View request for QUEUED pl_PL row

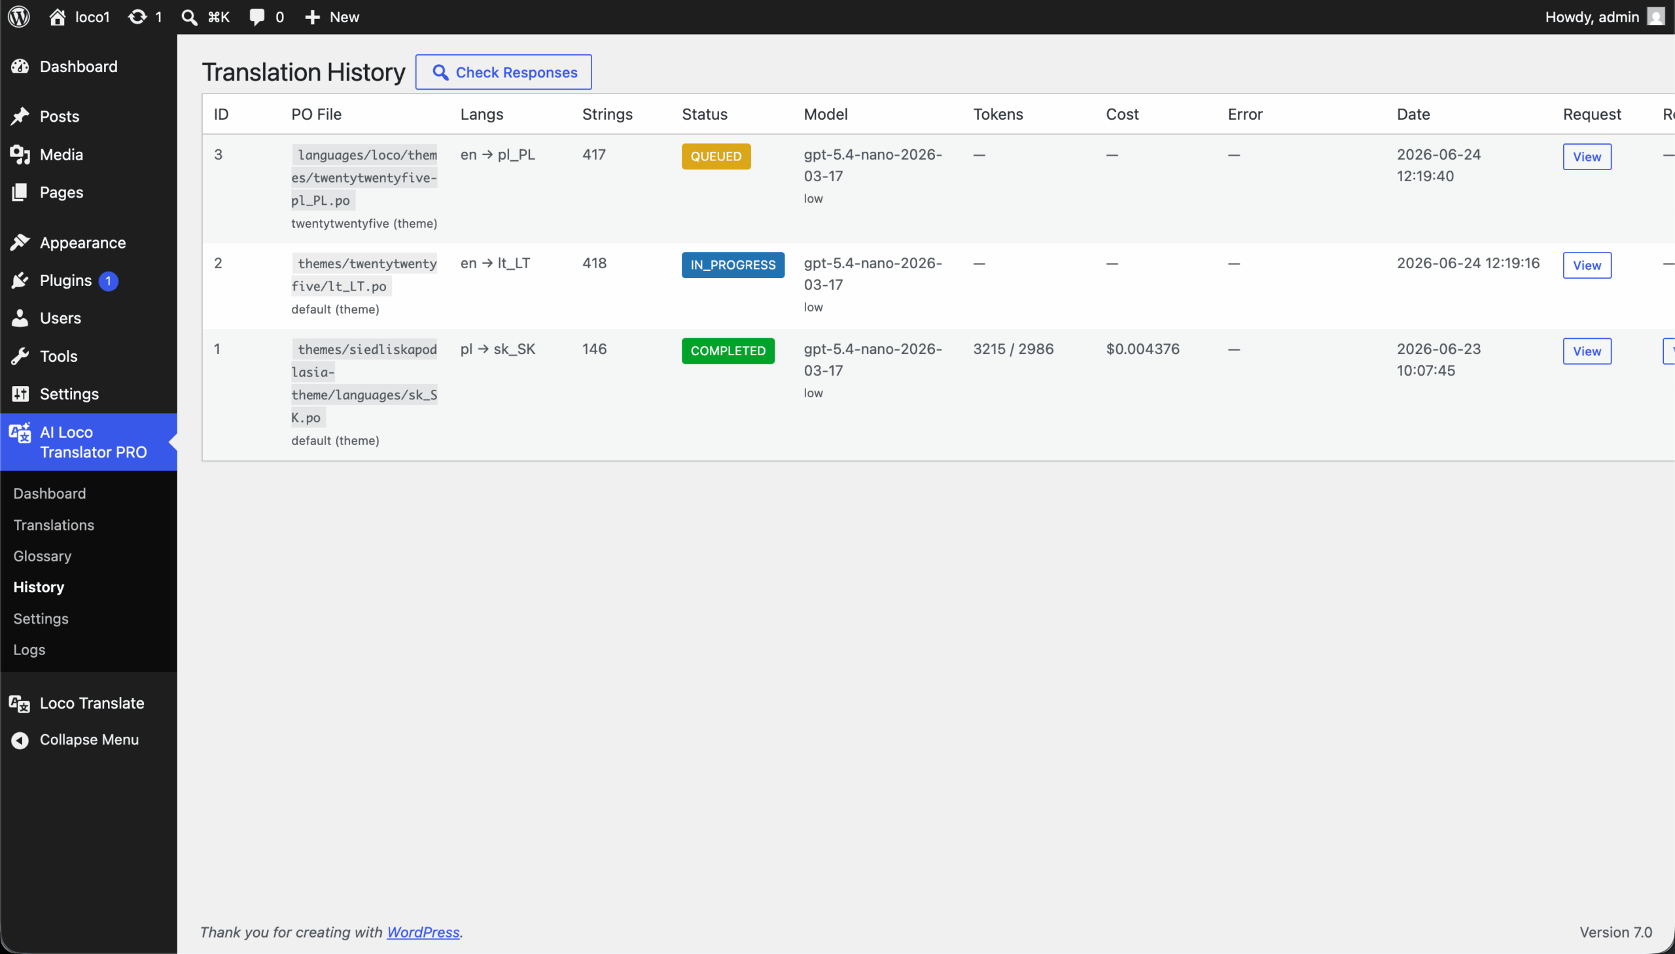[x=1587, y=156]
